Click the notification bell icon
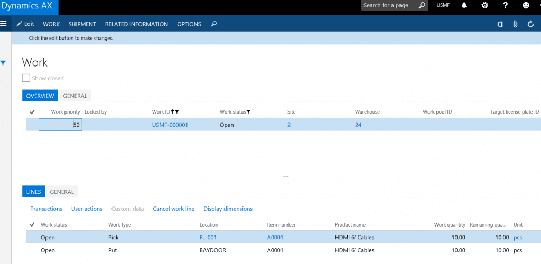541x264 pixels. (464, 5)
